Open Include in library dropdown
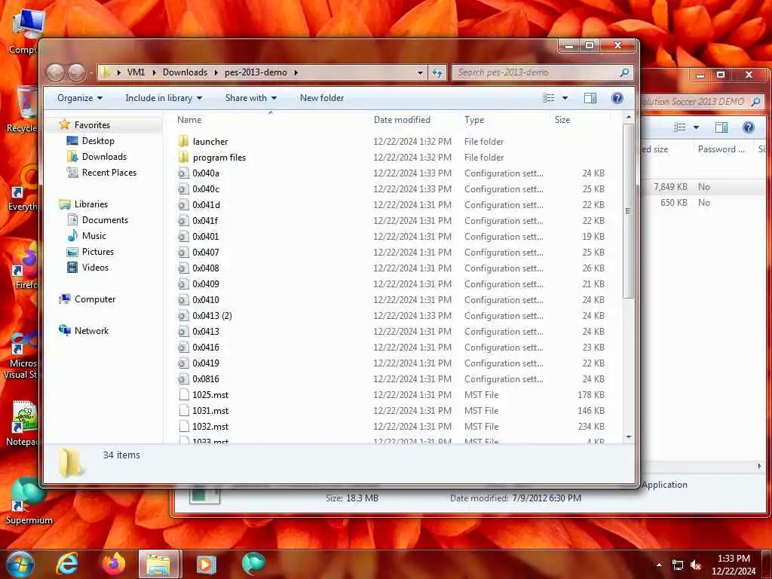This screenshot has height=579, width=772. tap(164, 98)
